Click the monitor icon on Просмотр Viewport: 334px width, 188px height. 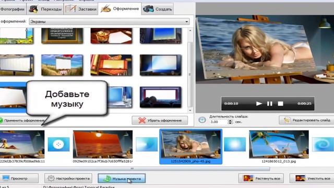pyautogui.click(x=6, y=178)
